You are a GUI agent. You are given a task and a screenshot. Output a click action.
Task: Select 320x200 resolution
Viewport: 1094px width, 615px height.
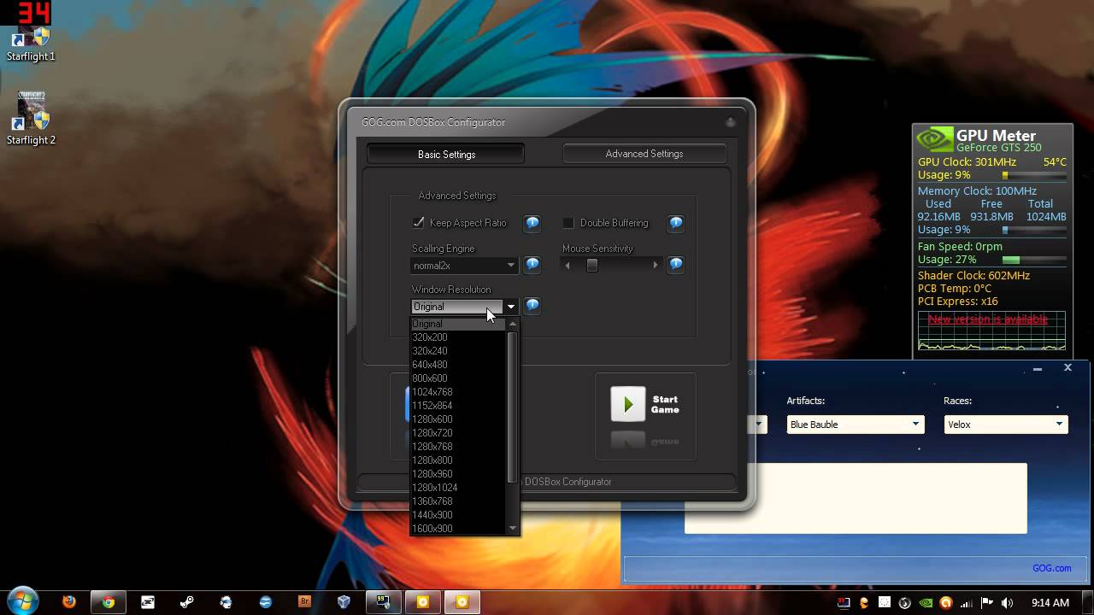pyautogui.click(x=458, y=337)
